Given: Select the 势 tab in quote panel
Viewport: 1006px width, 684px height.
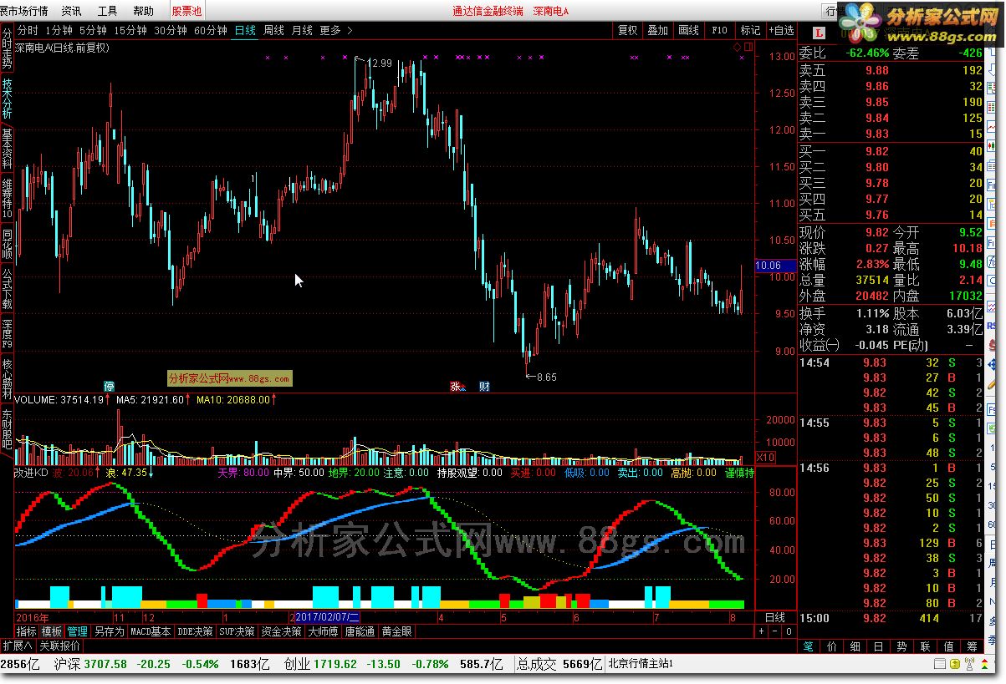Looking at the screenshot, I should 901,646.
